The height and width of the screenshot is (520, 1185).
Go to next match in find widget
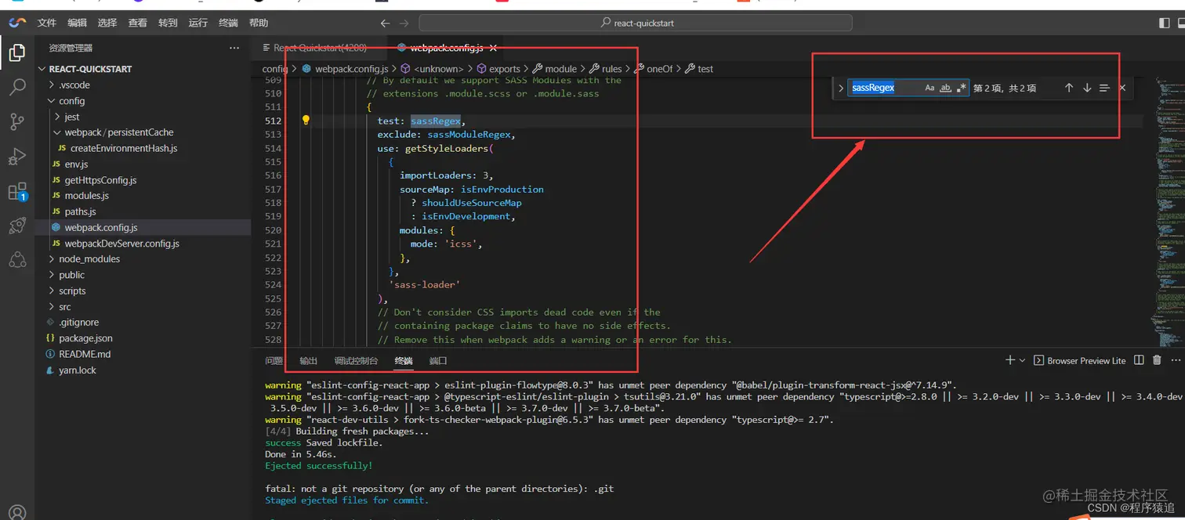click(1087, 88)
